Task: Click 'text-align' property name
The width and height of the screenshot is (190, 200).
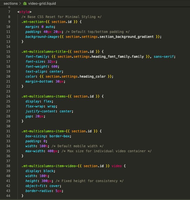Action: click(36, 72)
